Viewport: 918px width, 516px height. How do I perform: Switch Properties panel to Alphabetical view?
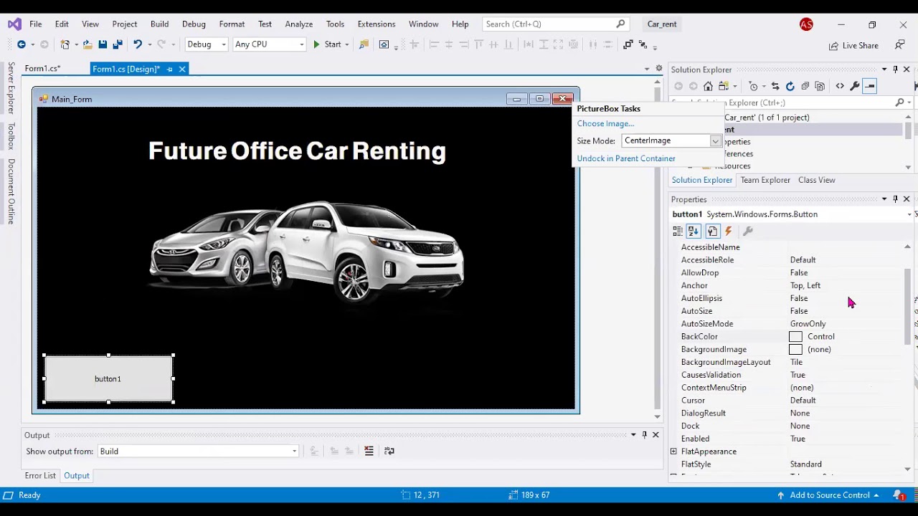point(694,231)
